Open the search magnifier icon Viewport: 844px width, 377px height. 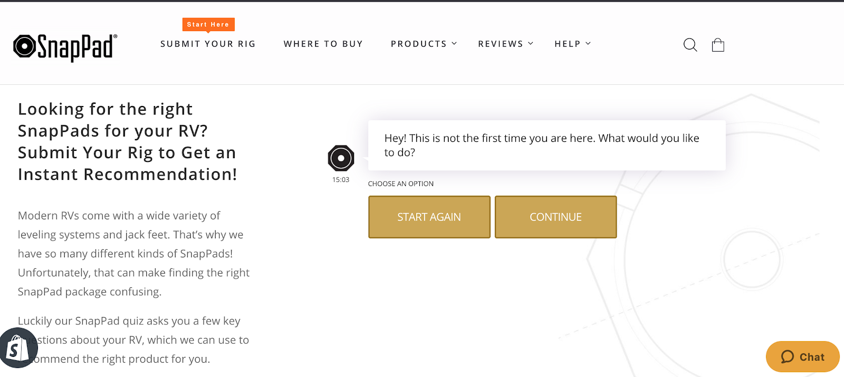click(x=690, y=45)
